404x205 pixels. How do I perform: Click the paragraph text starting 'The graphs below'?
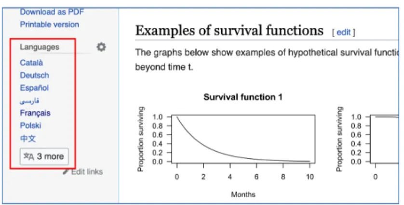click(x=267, y=60)
